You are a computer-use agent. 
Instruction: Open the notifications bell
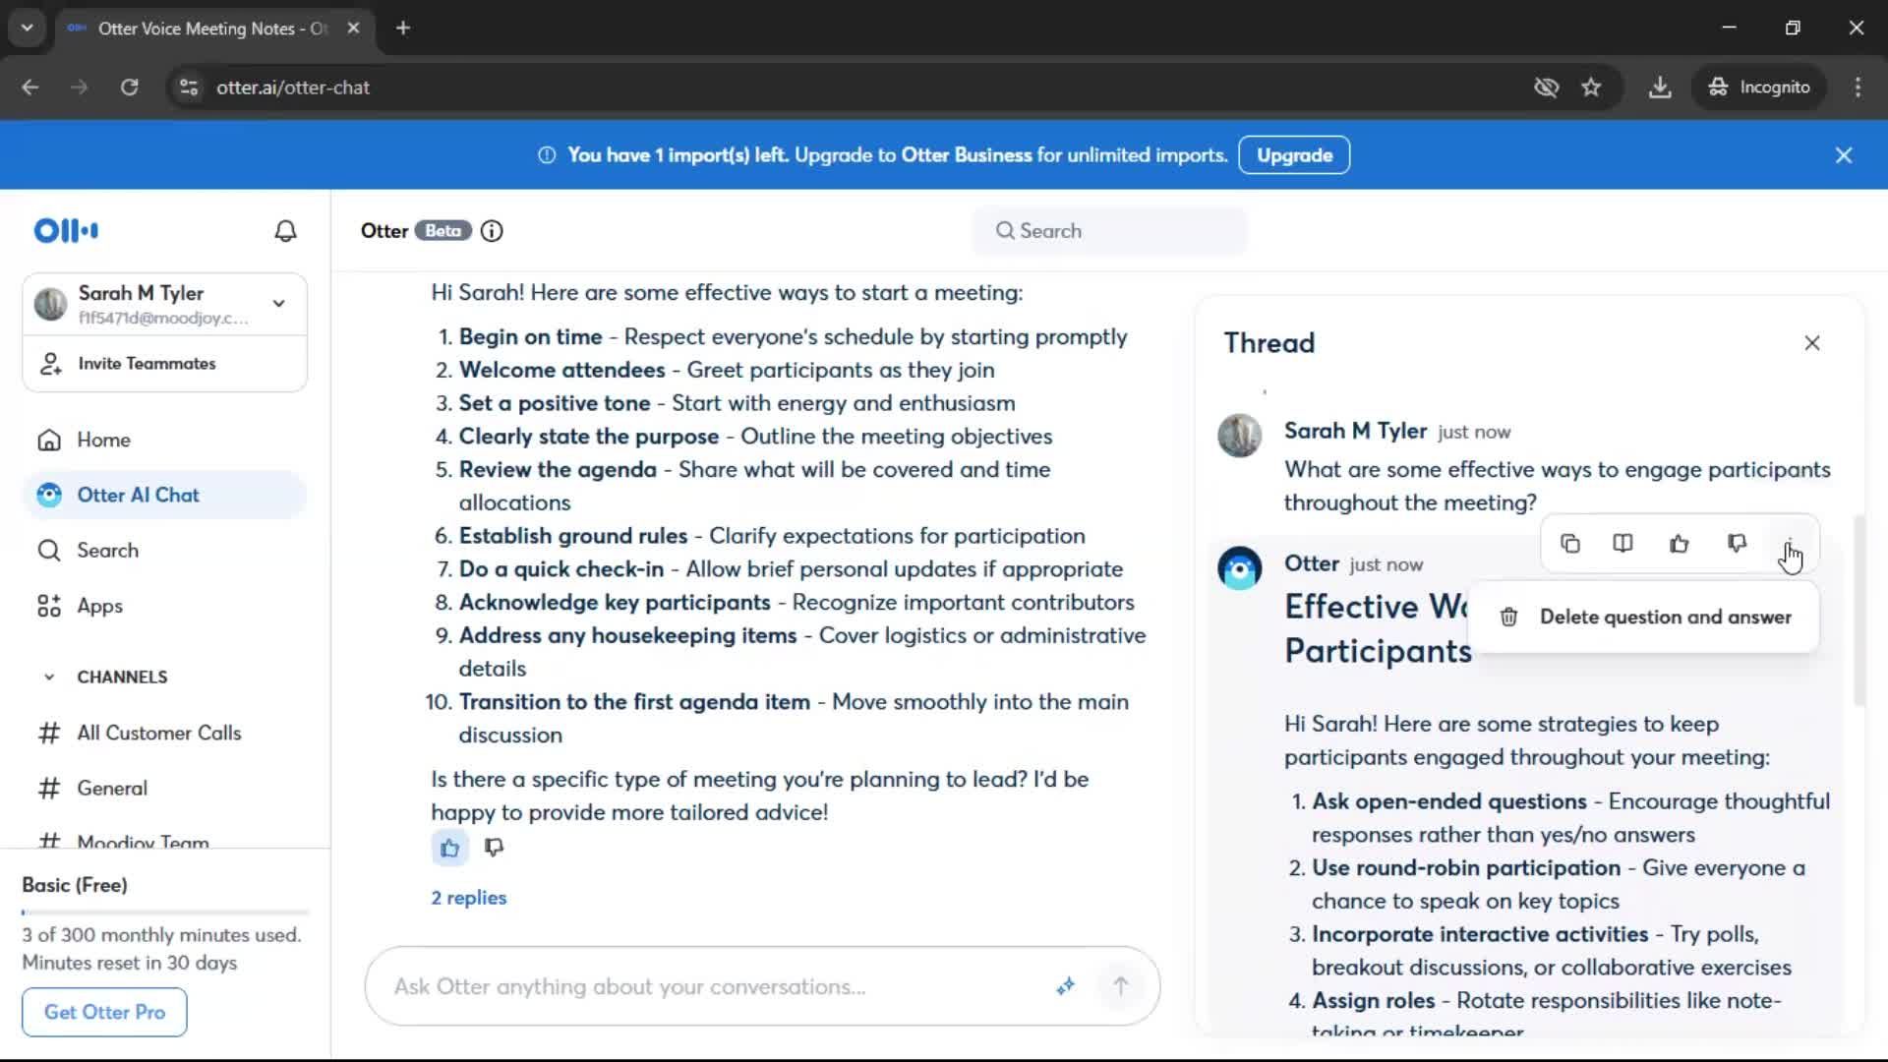point(285,231)
